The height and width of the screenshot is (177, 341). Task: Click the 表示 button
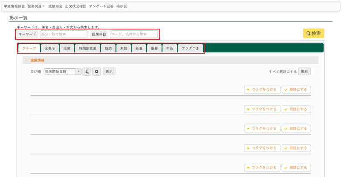109,71
